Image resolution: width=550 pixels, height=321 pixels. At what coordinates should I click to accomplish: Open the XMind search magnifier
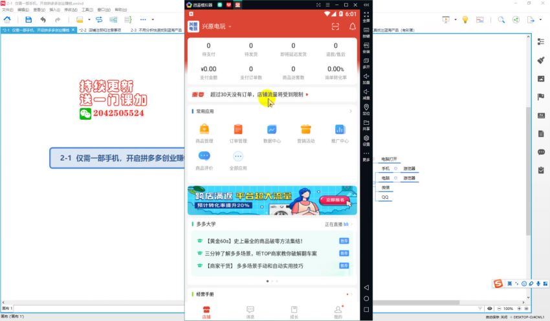point(501,19)
